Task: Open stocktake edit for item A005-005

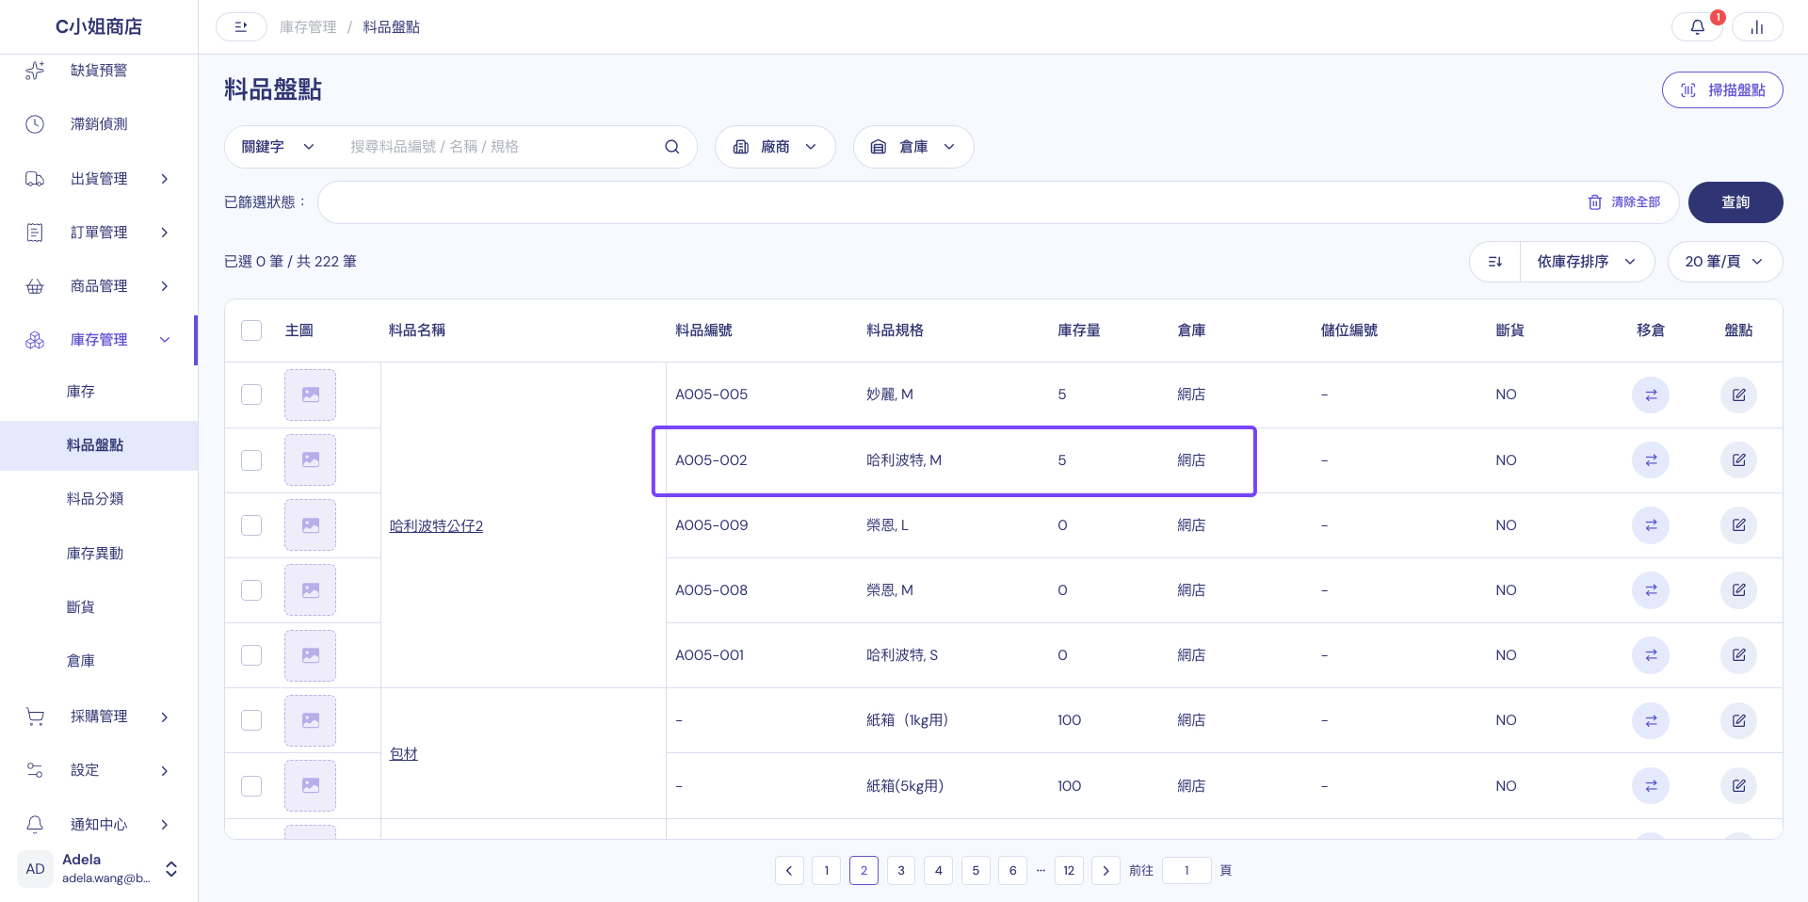Action: (x=1739, y=395)
